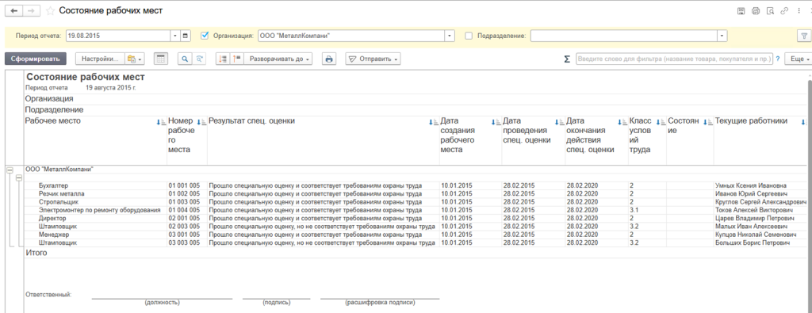Open report variants folder icon
This screenshot has width=812, height=313.
135,59
